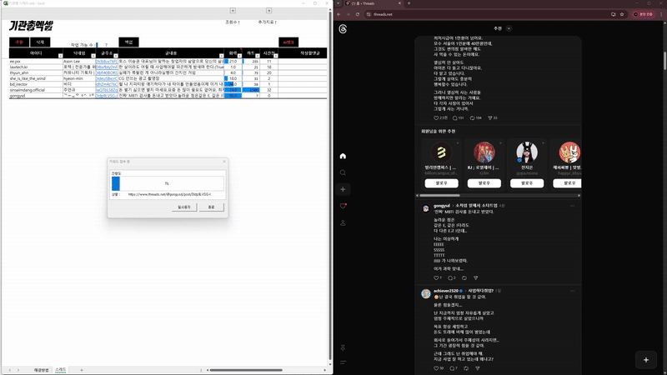The image size is (667, 375).
Task: Open the more menu lines icon in sidebar
Action: [343, 362]
